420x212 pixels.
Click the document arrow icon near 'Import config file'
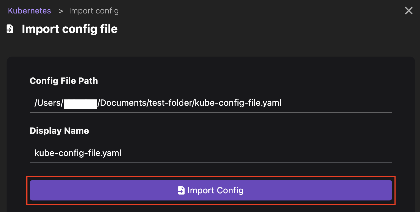tap(10, 29)
